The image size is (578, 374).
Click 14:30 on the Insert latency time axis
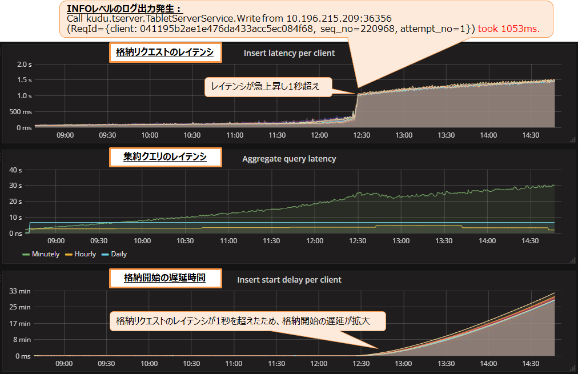531,135
